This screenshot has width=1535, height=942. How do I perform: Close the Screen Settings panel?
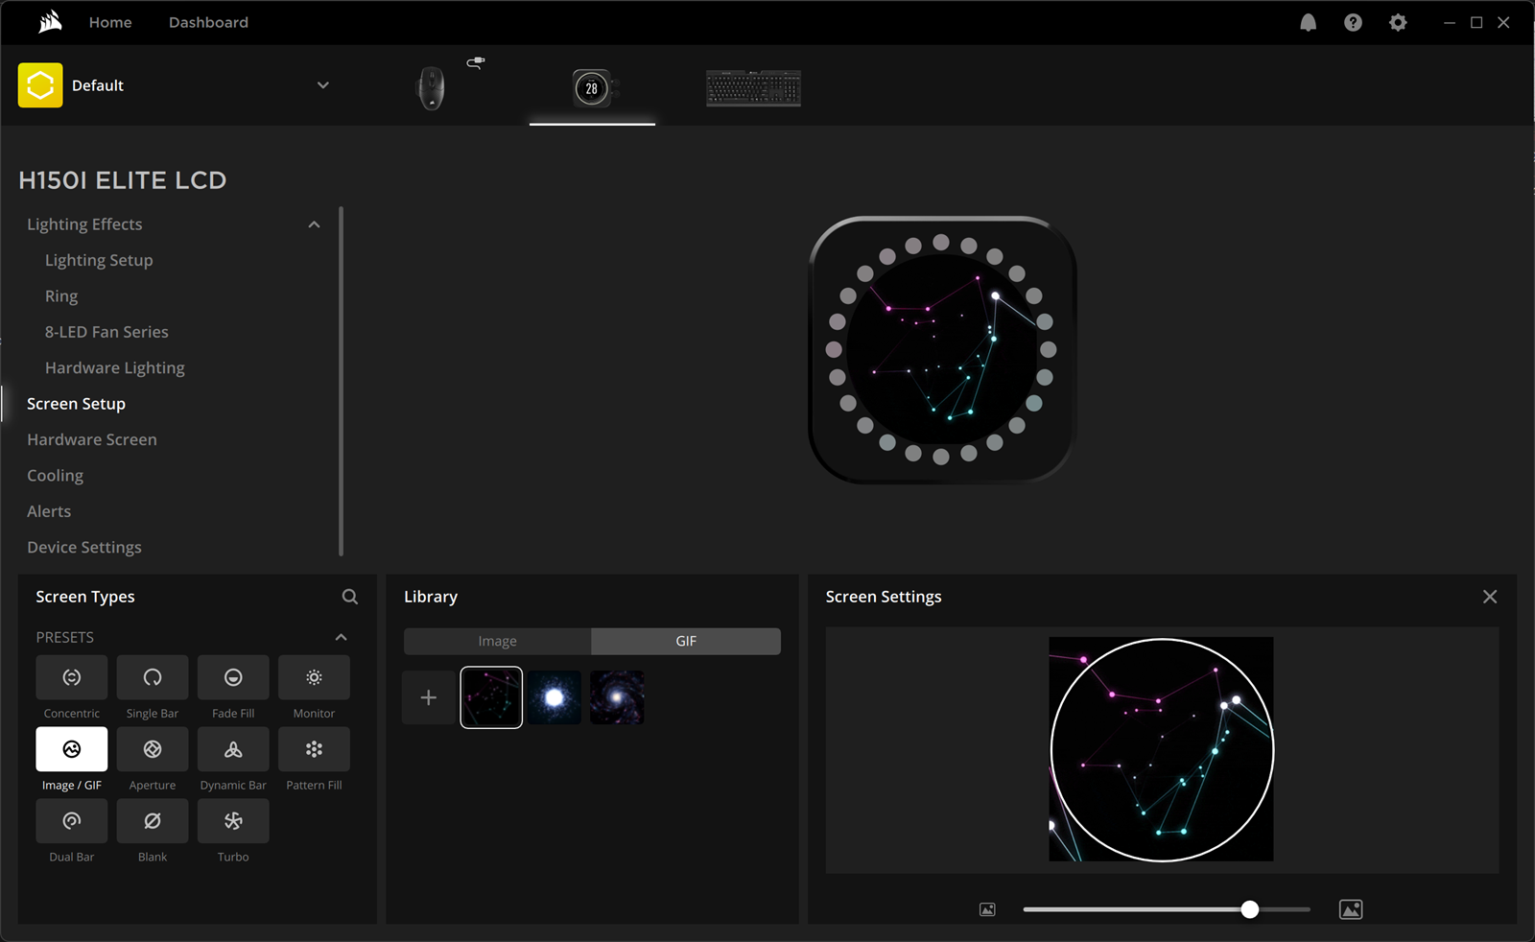pyautogui.click(x=1490, y=597)
